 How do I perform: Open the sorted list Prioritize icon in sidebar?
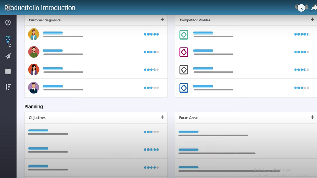pyautogui.click(x=8, y=87)
